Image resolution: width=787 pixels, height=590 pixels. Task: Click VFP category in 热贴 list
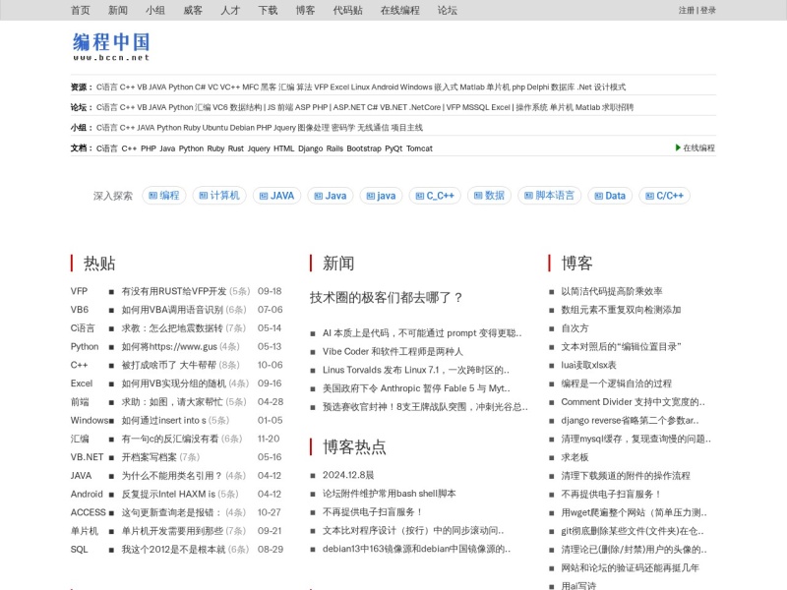(x=79, y=291)
